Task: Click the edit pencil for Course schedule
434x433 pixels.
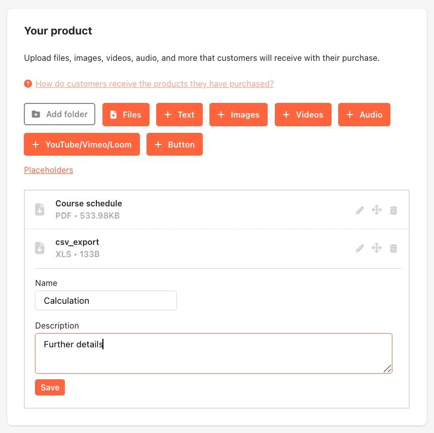Action: (x=359, y=210)
